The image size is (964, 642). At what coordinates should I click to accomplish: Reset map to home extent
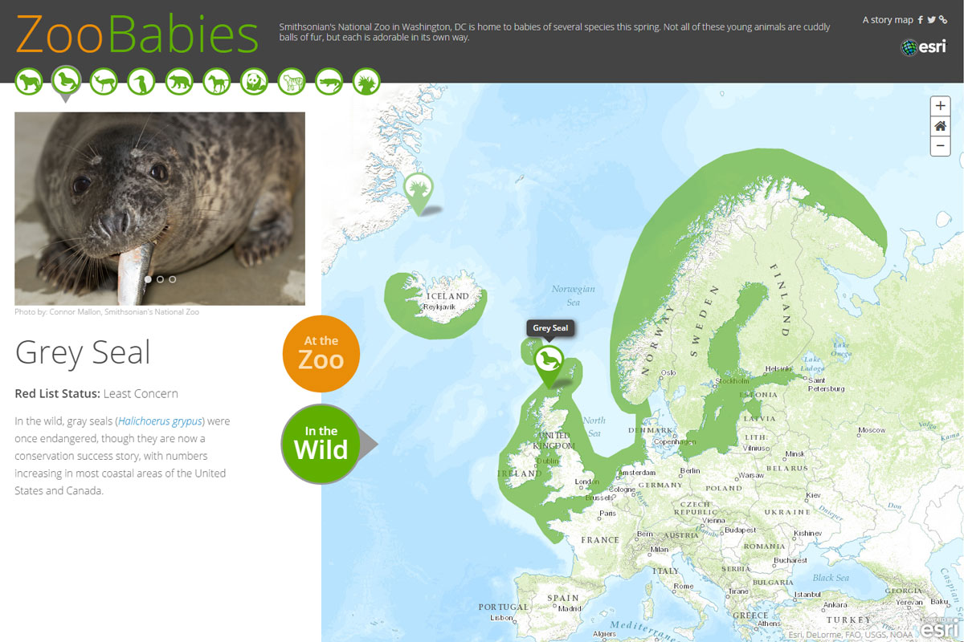point(940,126)
